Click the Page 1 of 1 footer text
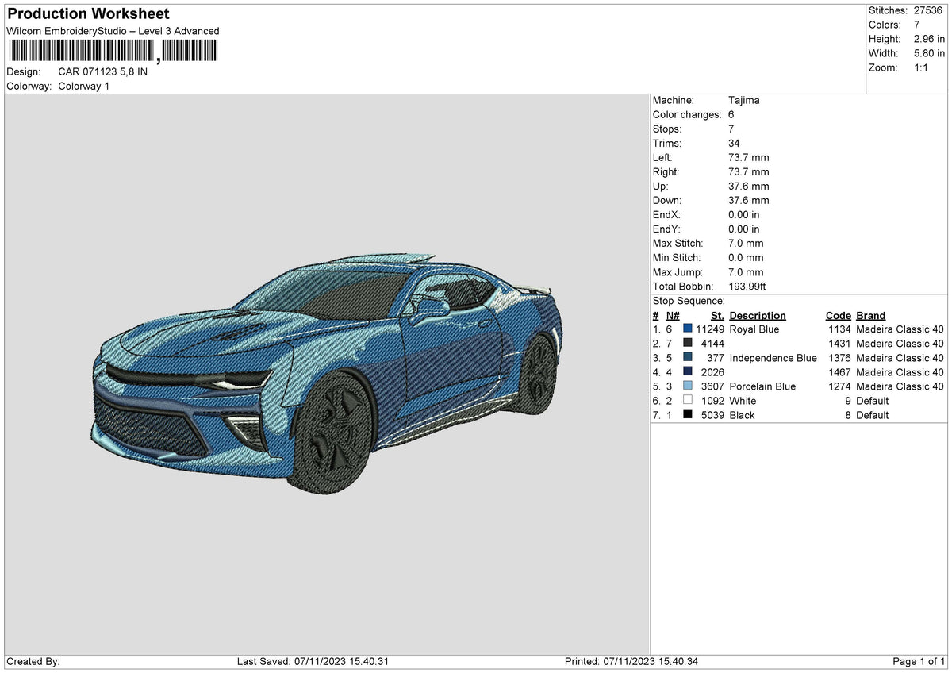Viewport: 952px width, 673px height. [919, 661]
